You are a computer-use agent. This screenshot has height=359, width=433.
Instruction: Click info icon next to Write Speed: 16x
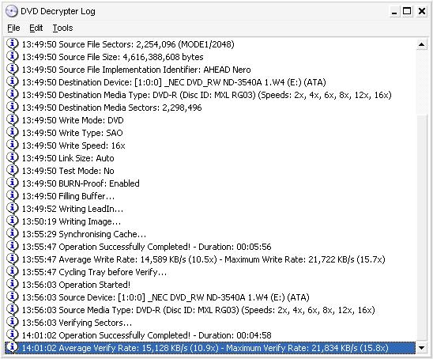click(12, 145)
